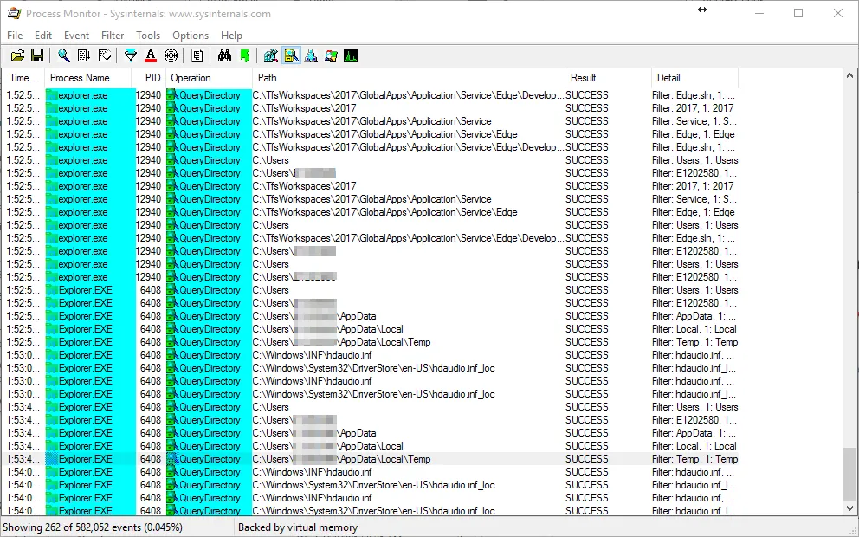Viewport: 859px width, 537px height.
Task: Open the Options menu
Action: pyautogui.click(x=191, y=35)
